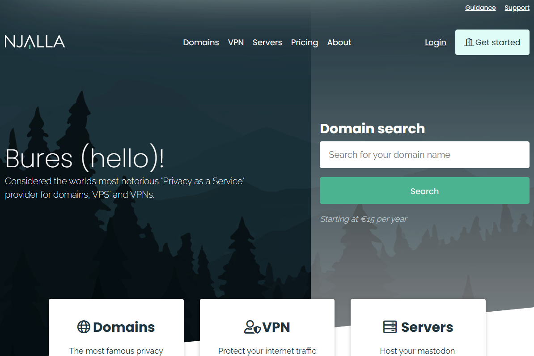The height and width of the screenshot is (356, 534).
Task: Follow the Login link
Action: 435,42
